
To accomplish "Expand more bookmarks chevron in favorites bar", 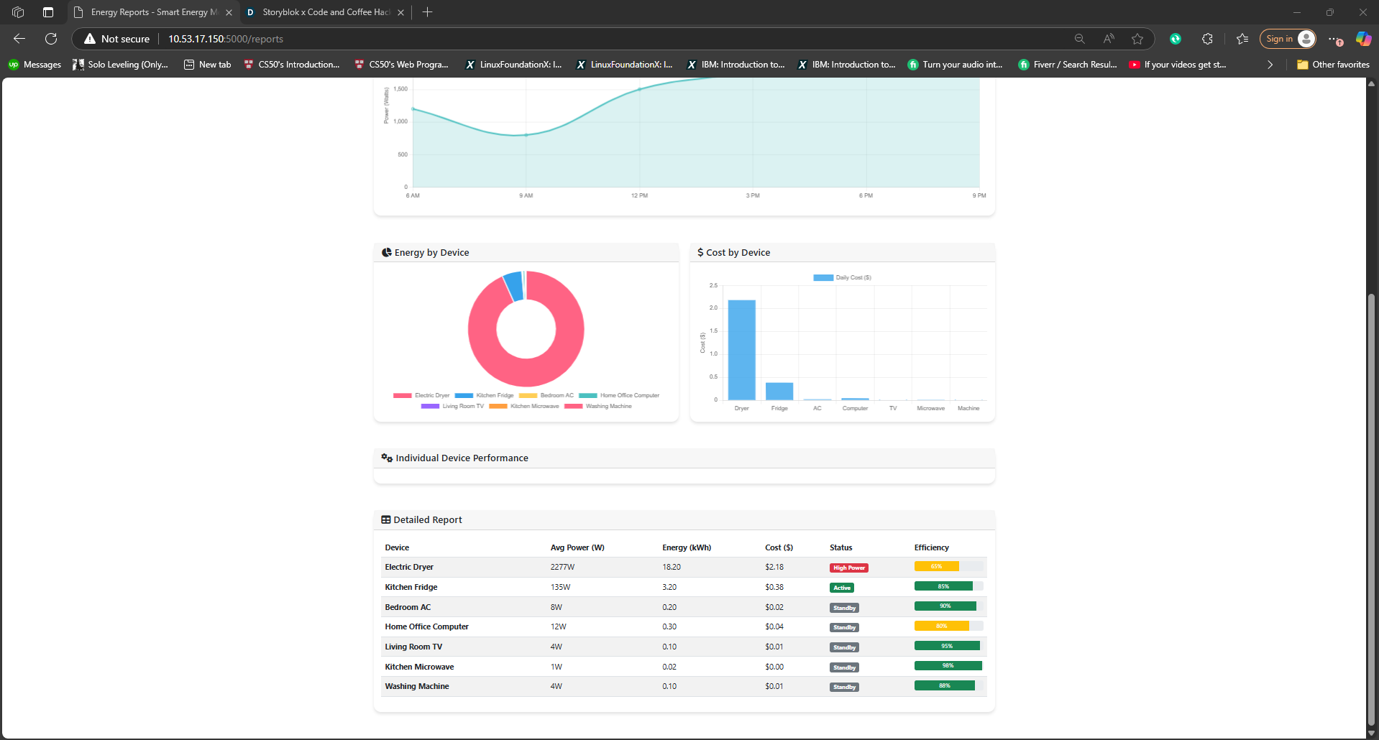I will 1270,65.
